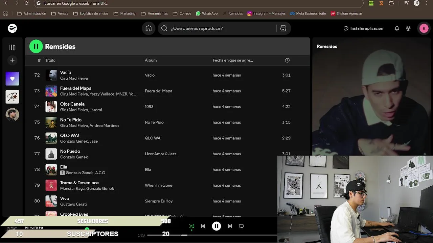
Task: Reload the browser page
Action: point(27,3)
